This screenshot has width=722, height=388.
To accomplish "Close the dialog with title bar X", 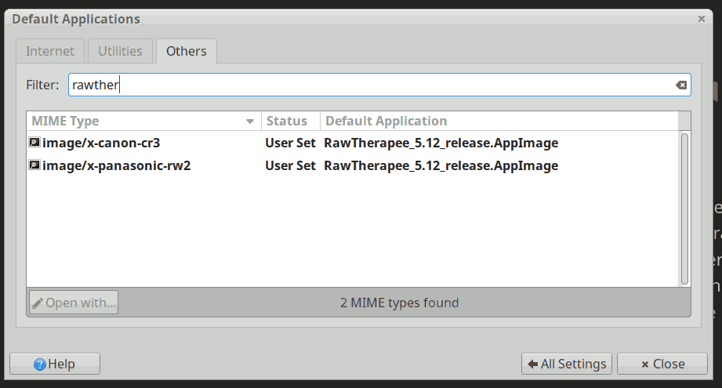I will [x=701, y=18].
